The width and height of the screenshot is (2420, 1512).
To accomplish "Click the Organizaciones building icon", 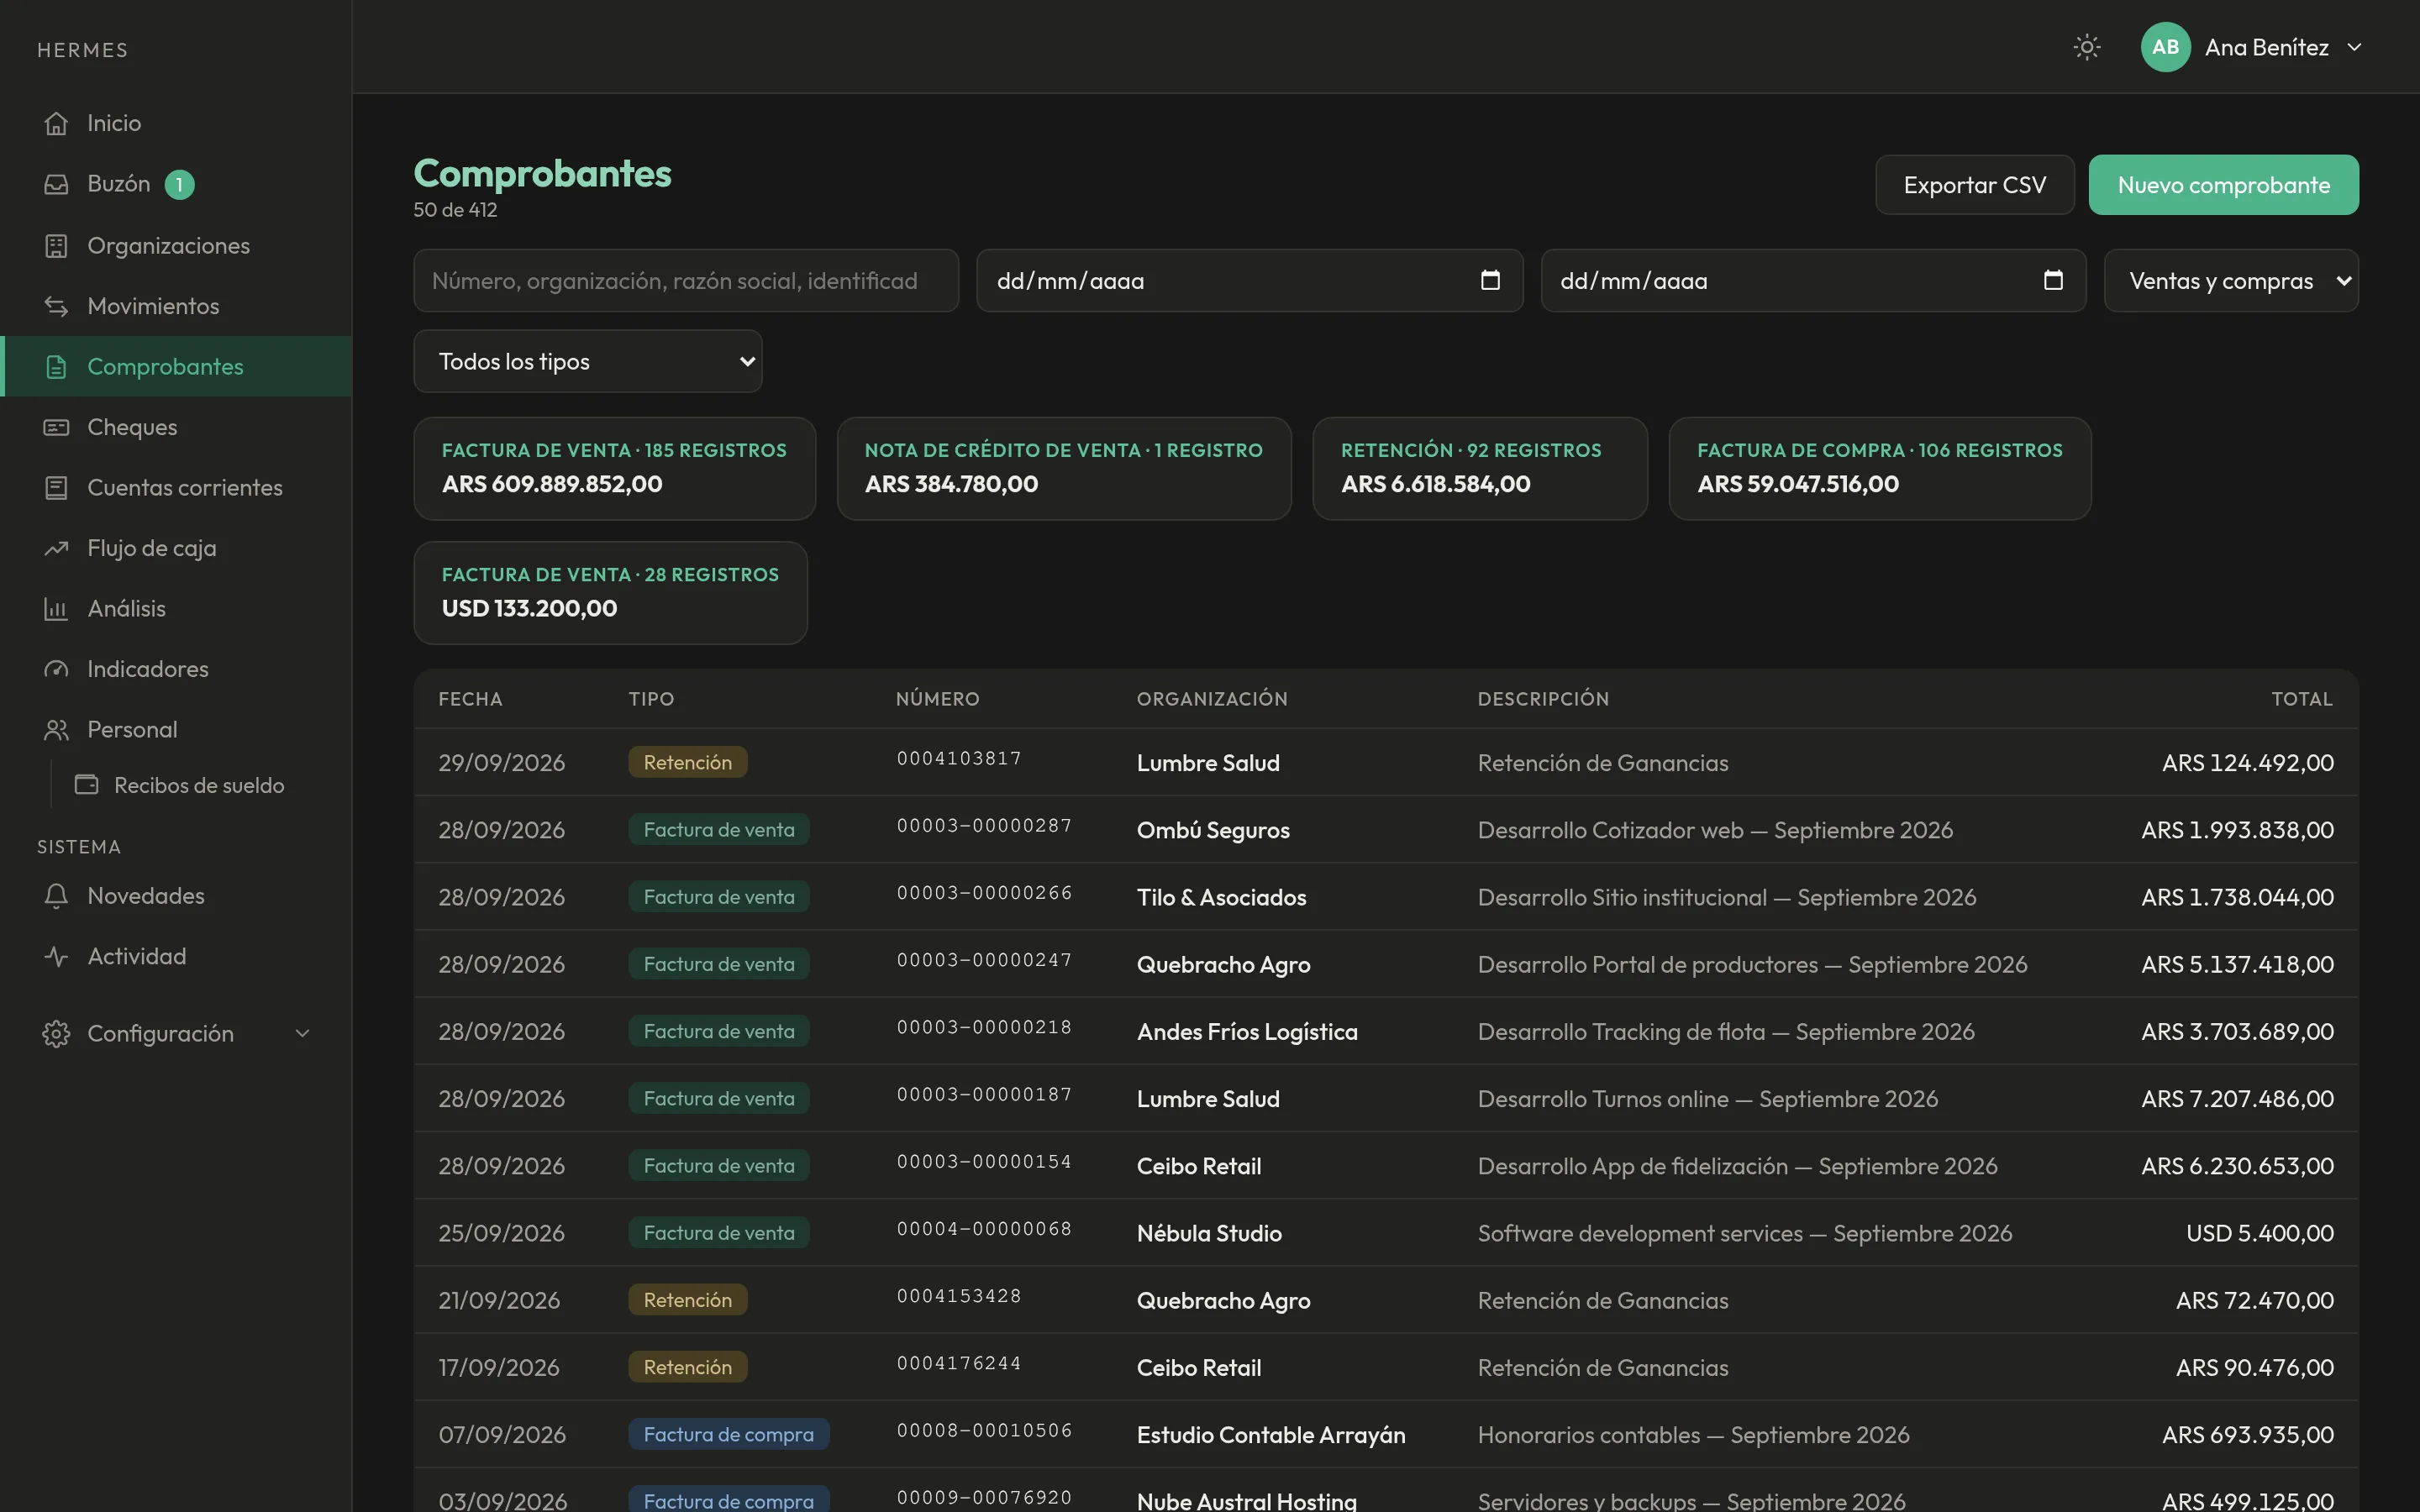I will 56,245.
